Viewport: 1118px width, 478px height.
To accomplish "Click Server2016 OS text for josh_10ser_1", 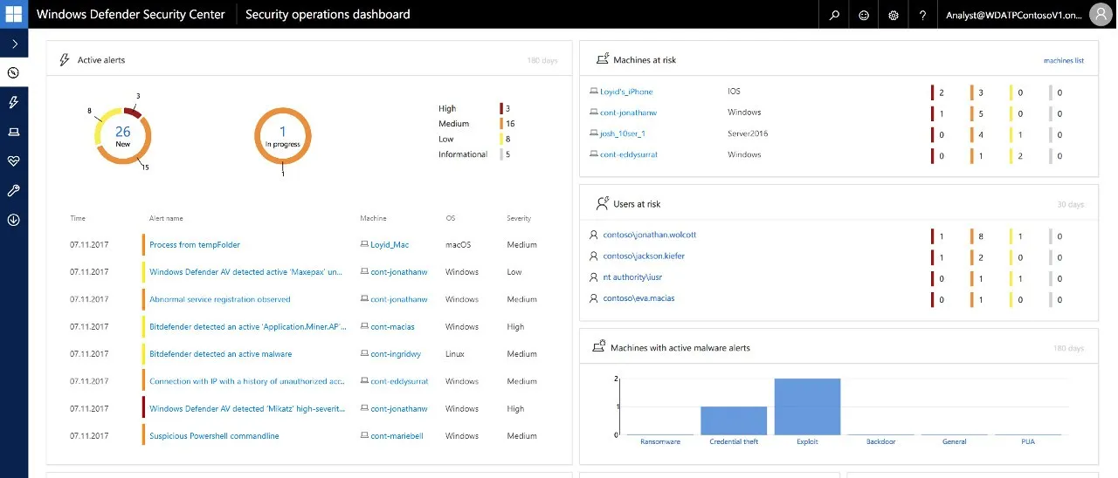I will click(x=744, y=133).
